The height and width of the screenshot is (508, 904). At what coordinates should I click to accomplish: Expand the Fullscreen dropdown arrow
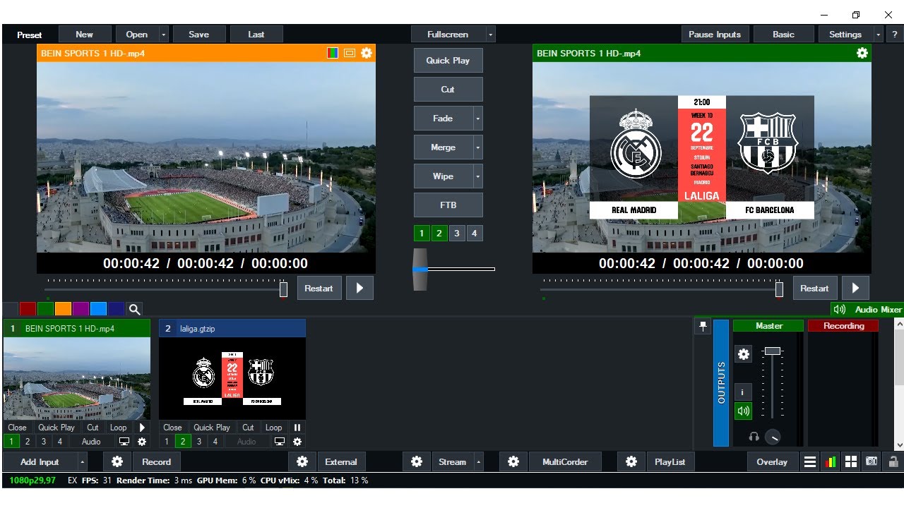click(x=490, y=34)
